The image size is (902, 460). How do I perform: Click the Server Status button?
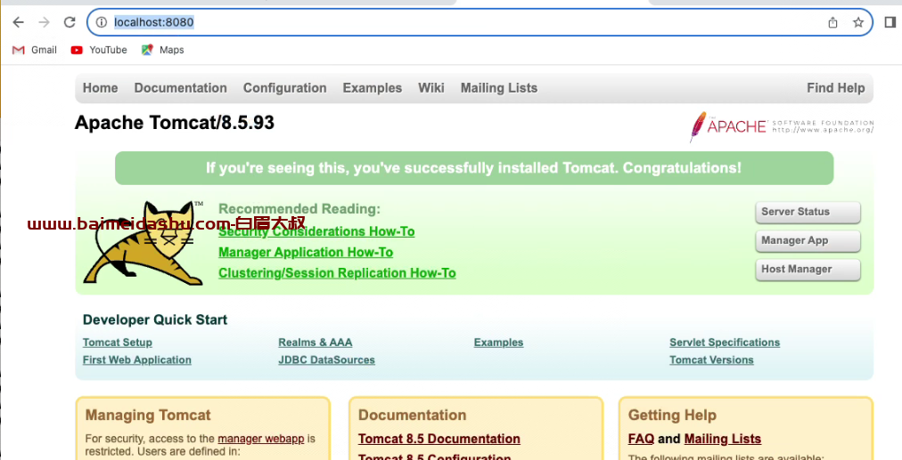pos(808,212)
